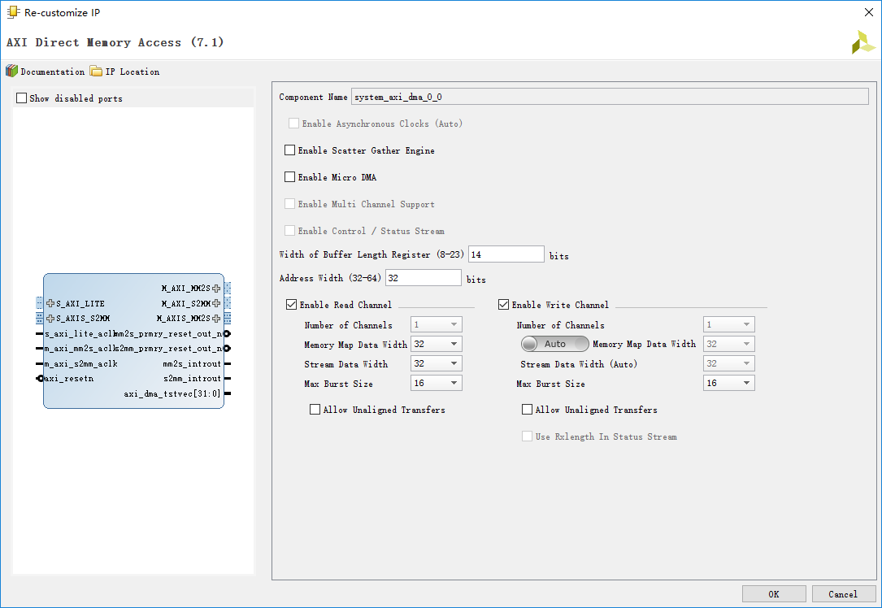The image size is (882, 608).
Task: Click the Xilinx logo in the header
Action: (862, 42)
